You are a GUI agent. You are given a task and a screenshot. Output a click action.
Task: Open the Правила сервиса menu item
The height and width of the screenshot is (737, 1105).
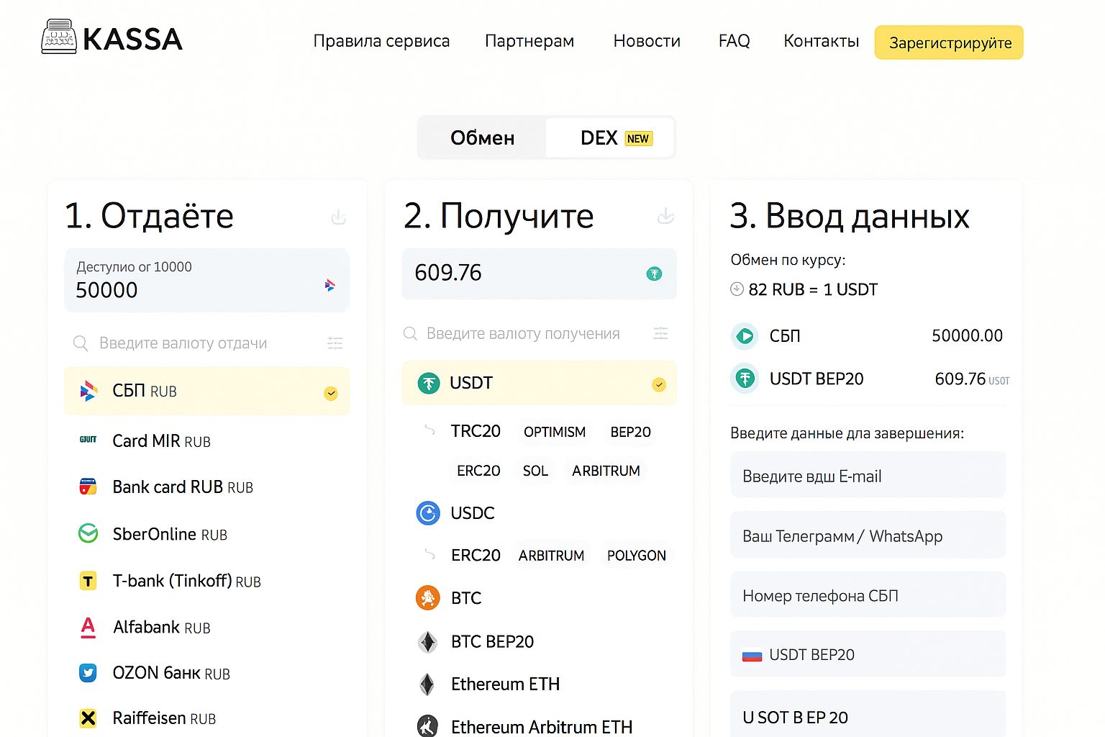381,41
